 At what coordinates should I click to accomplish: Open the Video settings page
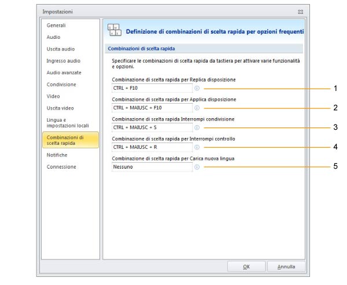pyautogui.click(x=53, y=96)
